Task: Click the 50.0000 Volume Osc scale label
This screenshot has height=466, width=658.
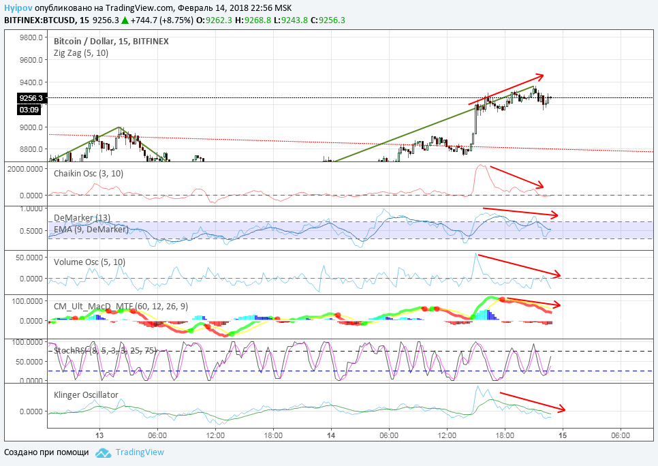Action: [29, 258]
